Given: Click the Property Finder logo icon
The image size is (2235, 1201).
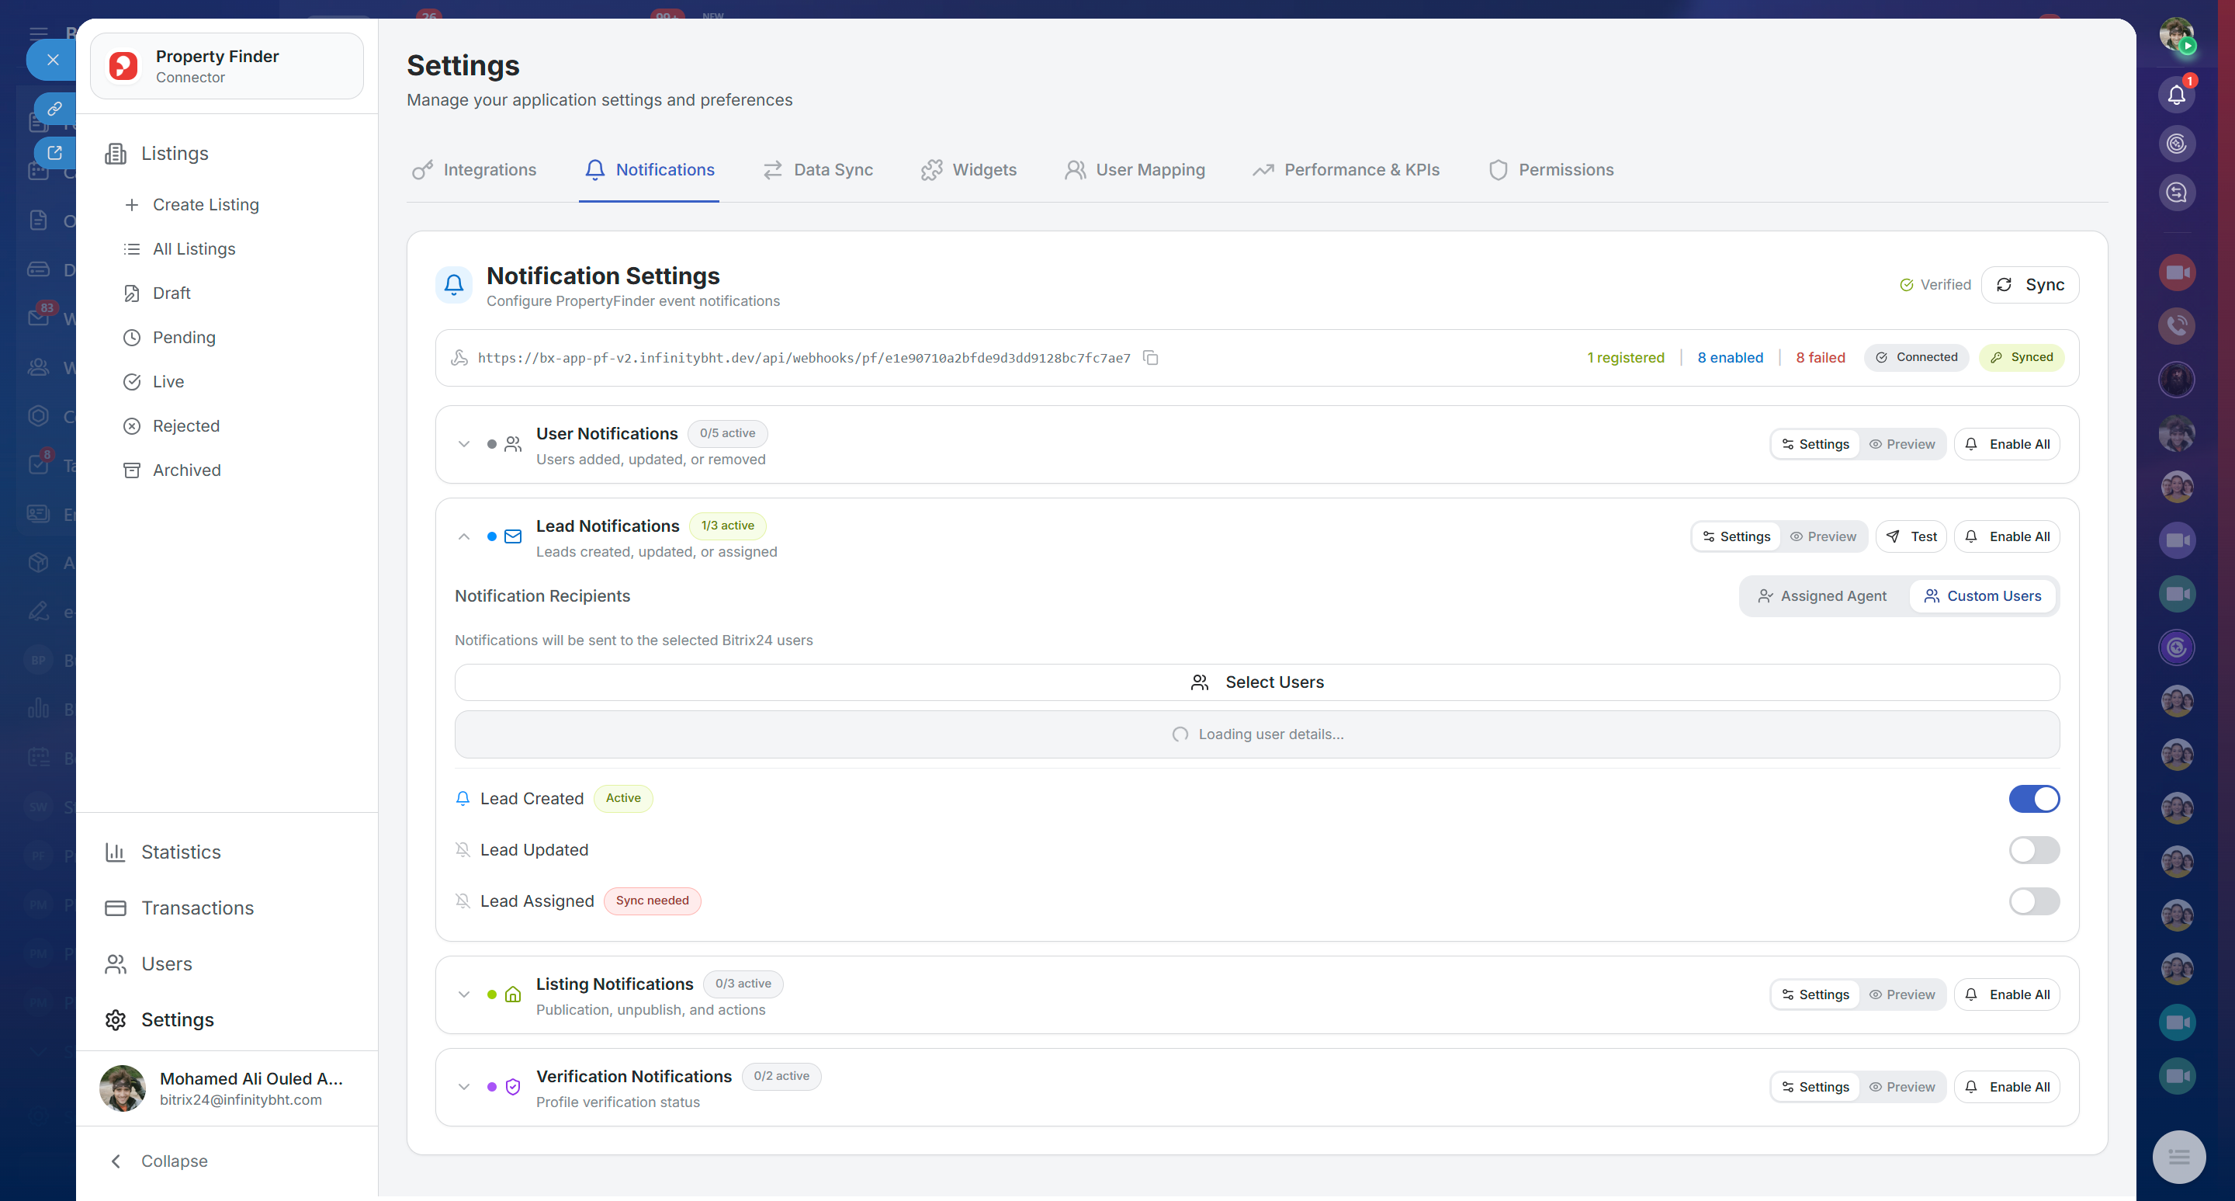Looking at the screenshot, I should (x=123, y=66).
